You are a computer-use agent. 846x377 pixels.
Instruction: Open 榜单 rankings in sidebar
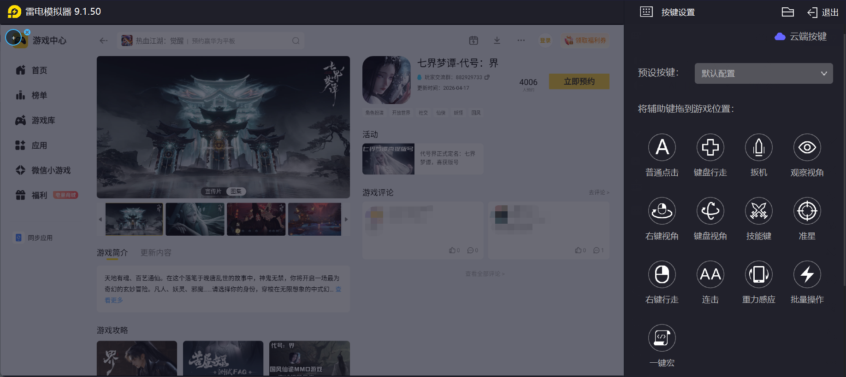point(31,95)
